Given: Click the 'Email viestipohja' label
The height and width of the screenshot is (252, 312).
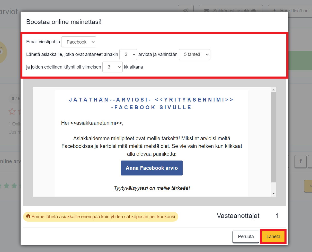Looking at the screenshot, I should tap(43, 42).
